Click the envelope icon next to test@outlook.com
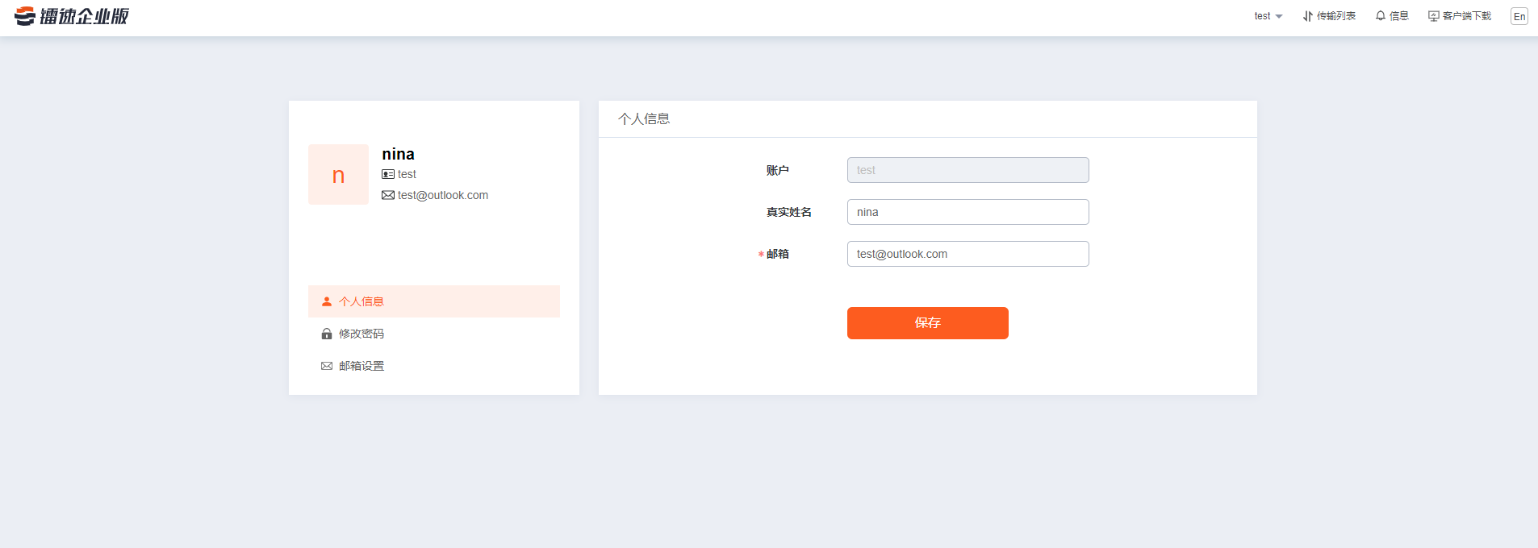The image size is (1538, 548). (388, 195)
